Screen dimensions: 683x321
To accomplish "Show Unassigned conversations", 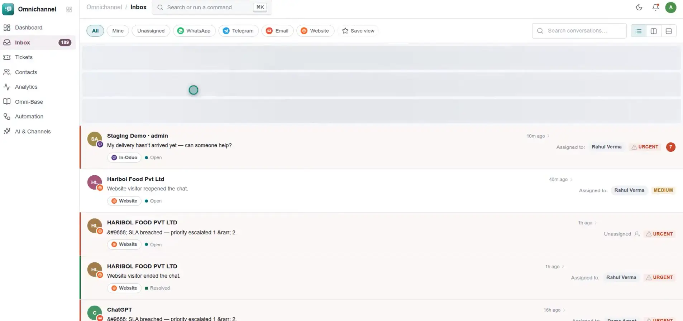I will coord(151,31).
